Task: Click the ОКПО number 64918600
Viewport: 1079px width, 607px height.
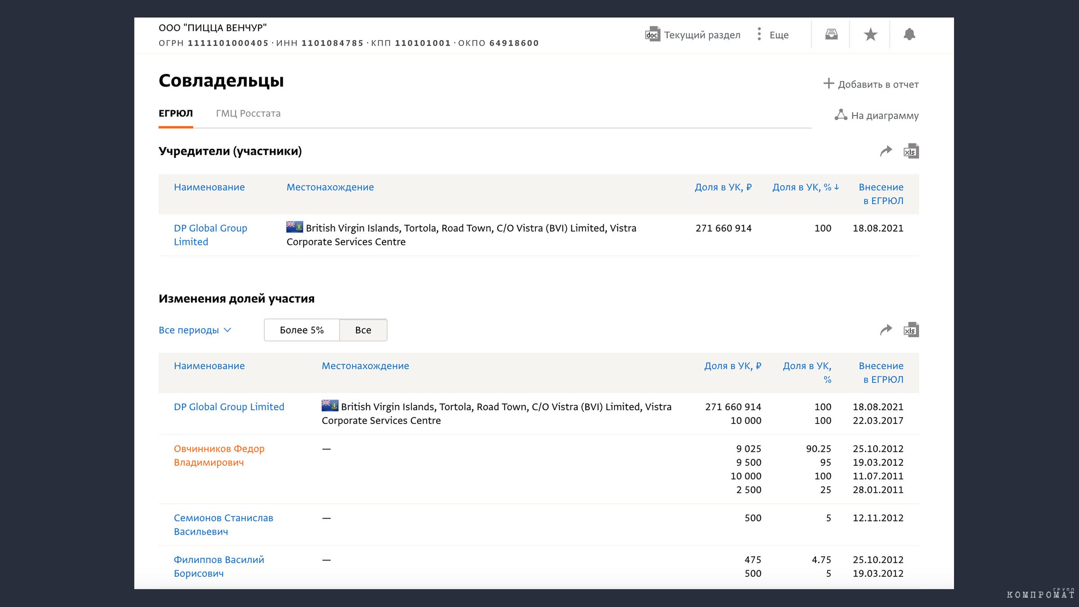Action: tap(514, 43)
